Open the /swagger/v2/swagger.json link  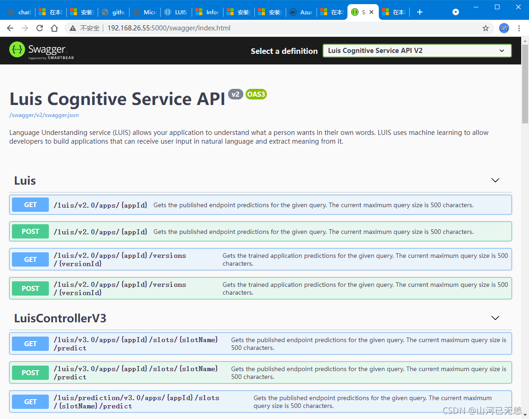coord(44,115)
